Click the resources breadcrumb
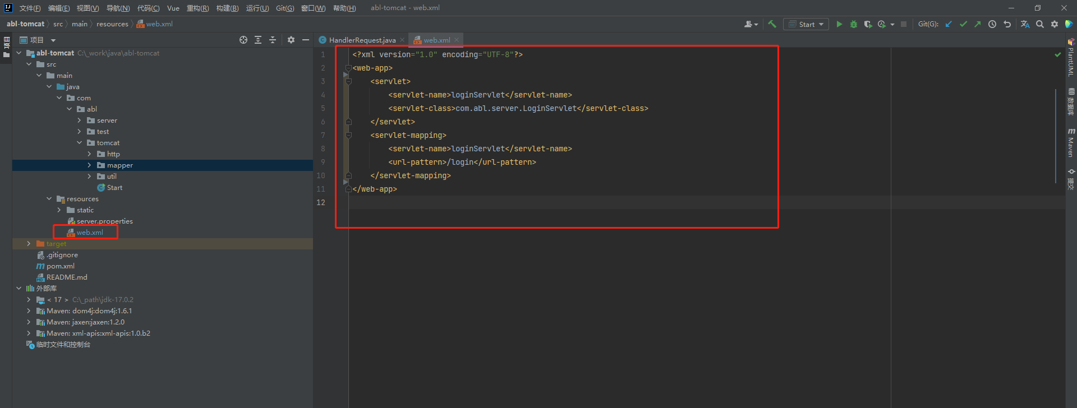 coord(112,24)
